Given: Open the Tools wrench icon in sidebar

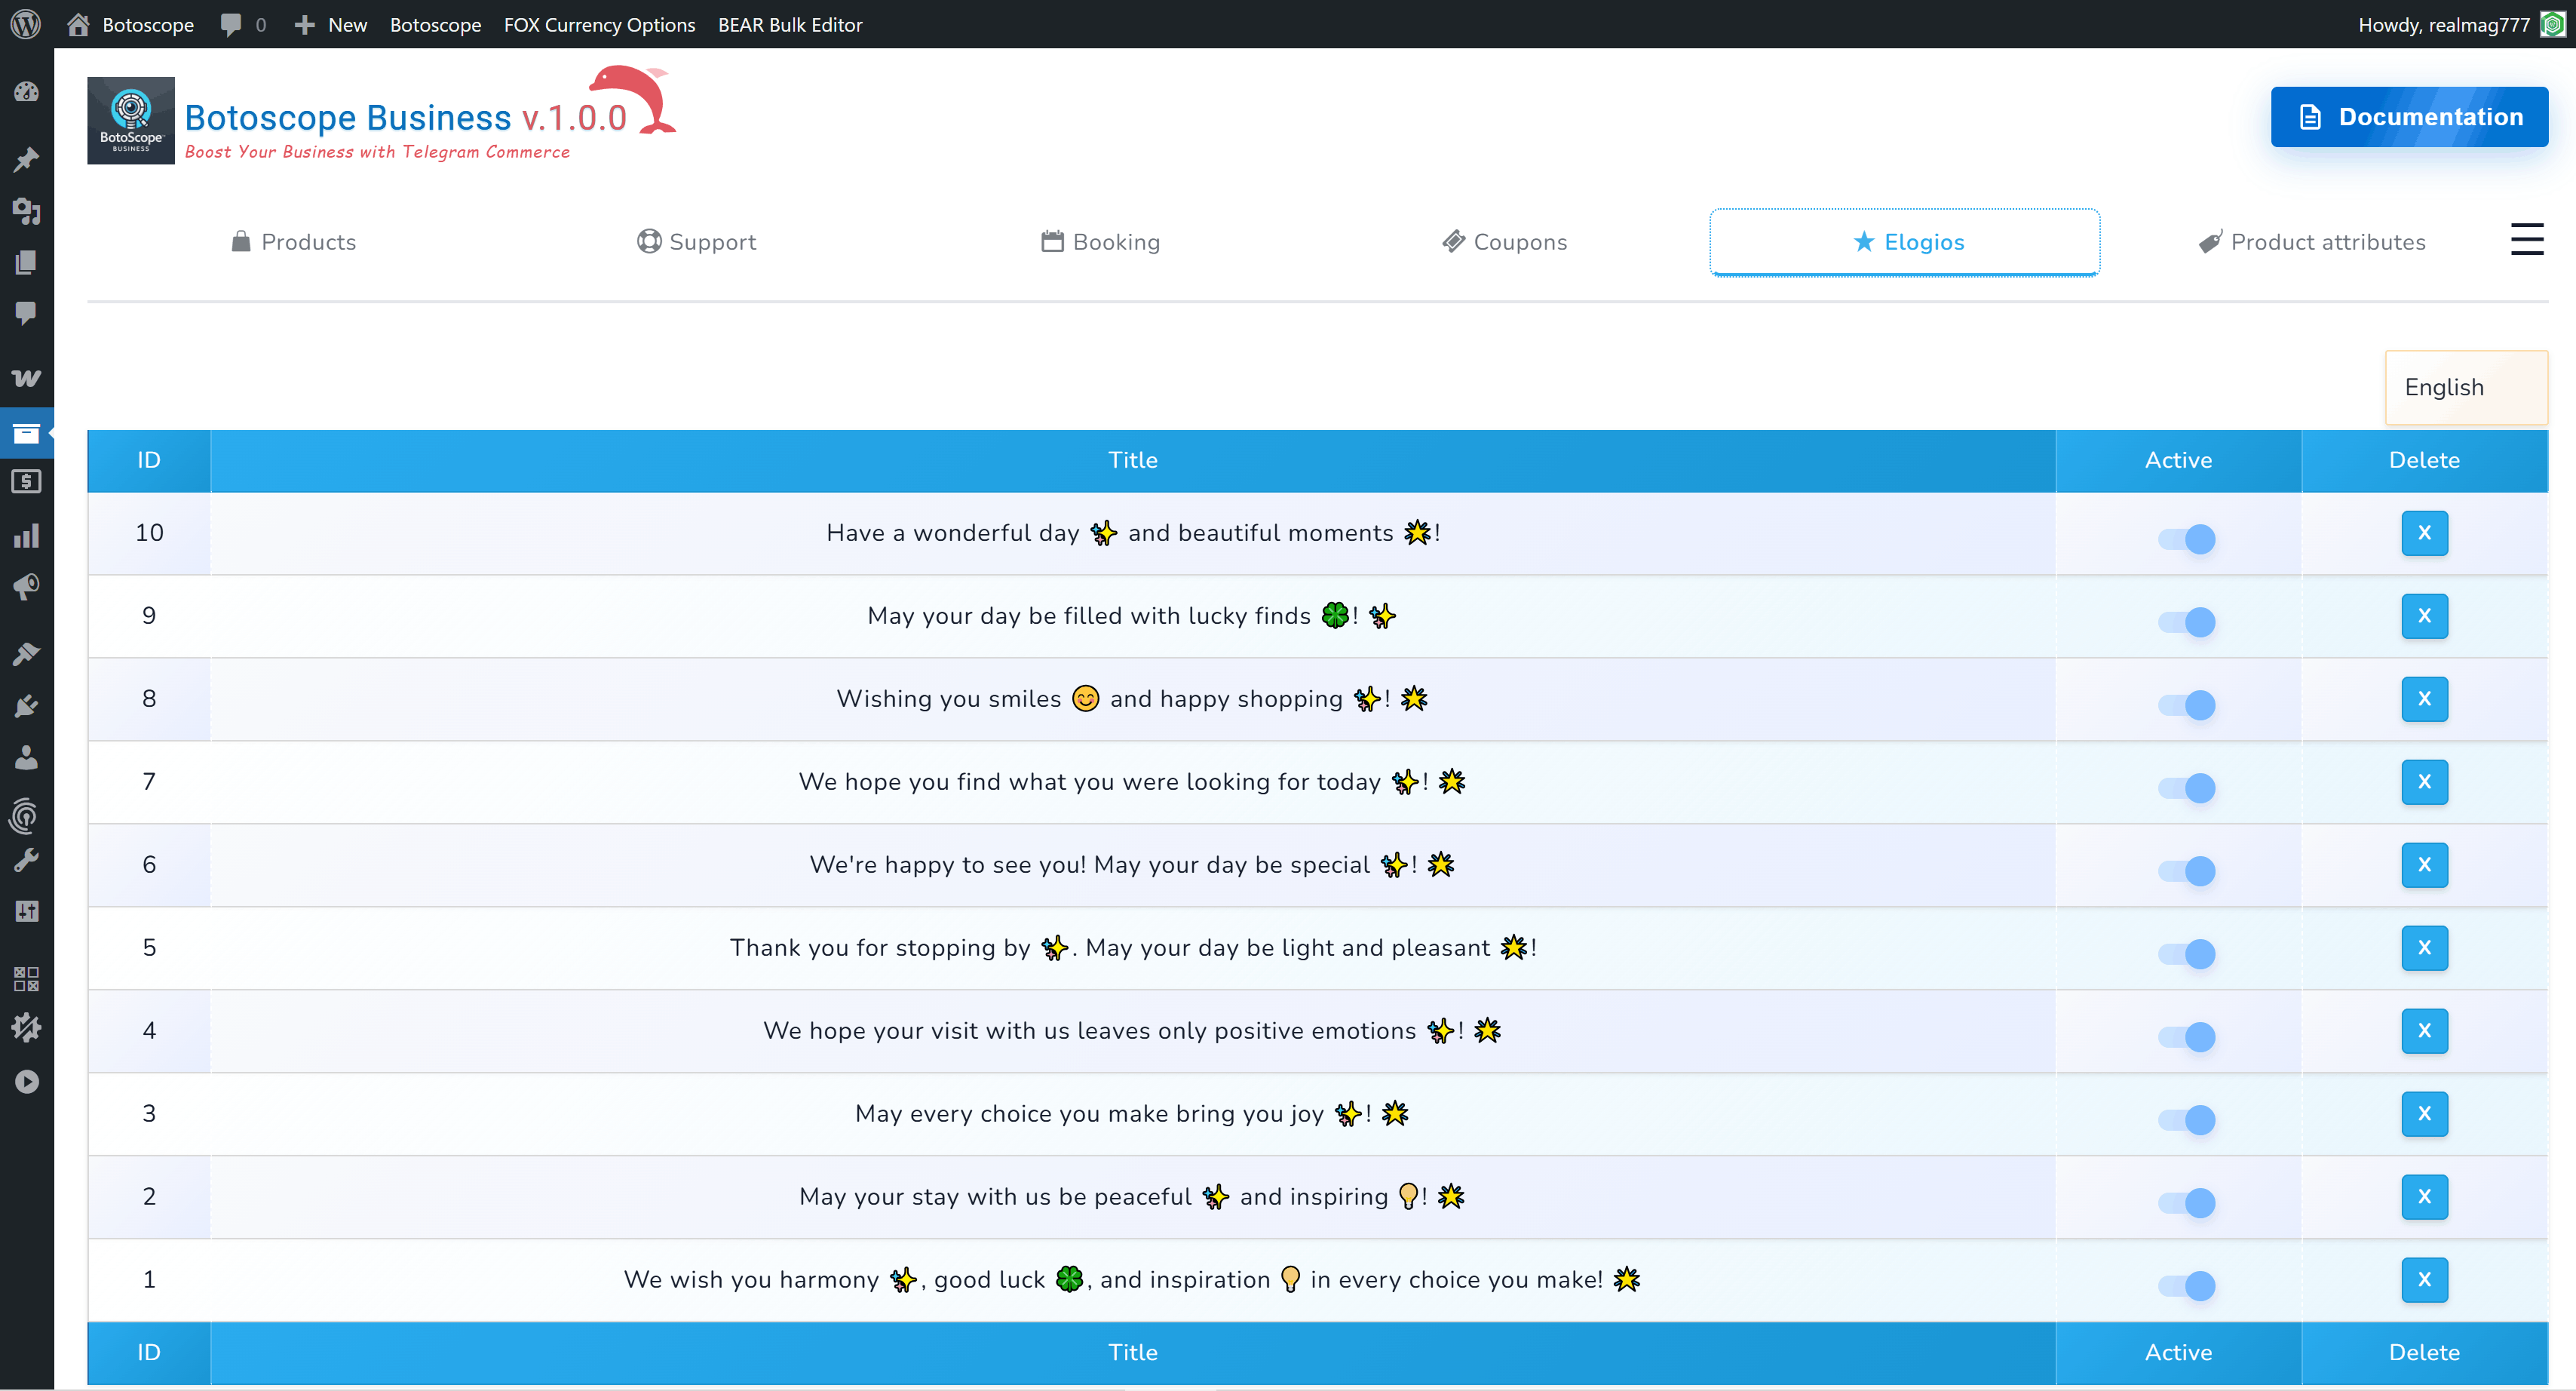Looking at the screenshot, I should (x=27, y=859).
